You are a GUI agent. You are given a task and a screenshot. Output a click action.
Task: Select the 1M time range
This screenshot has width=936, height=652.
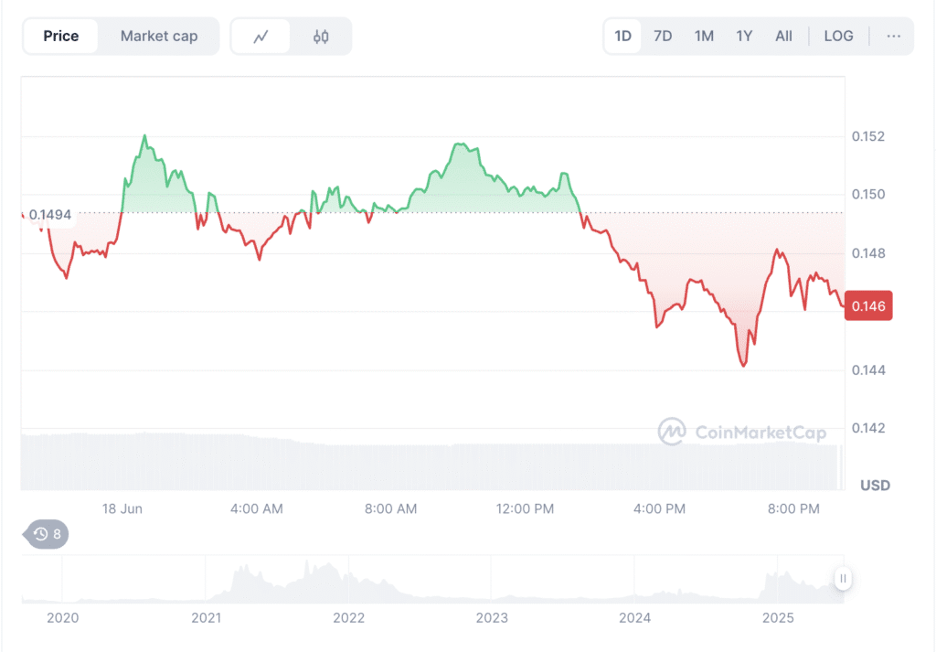[x=704, y=37]
